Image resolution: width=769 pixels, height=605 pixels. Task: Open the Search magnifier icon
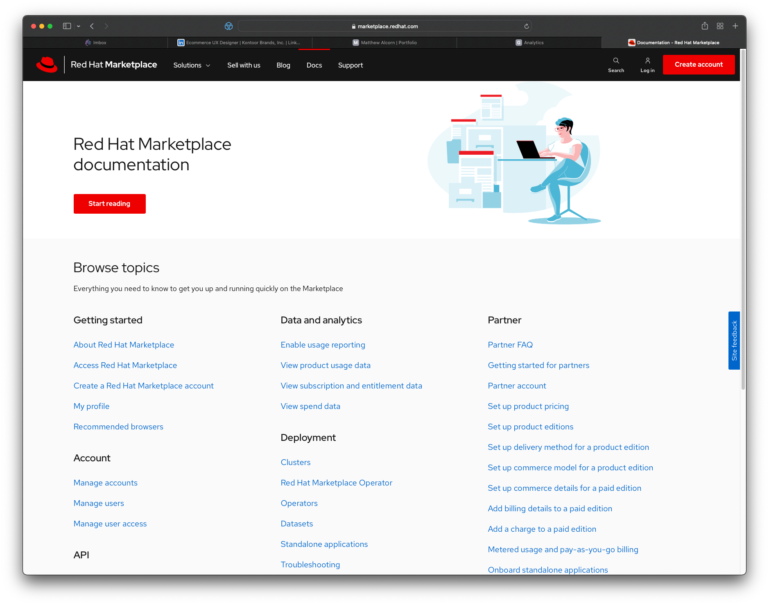click(616, 61)
